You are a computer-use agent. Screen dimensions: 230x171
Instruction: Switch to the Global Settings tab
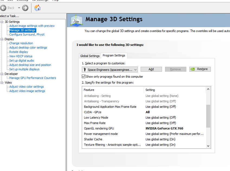(90, 56)
